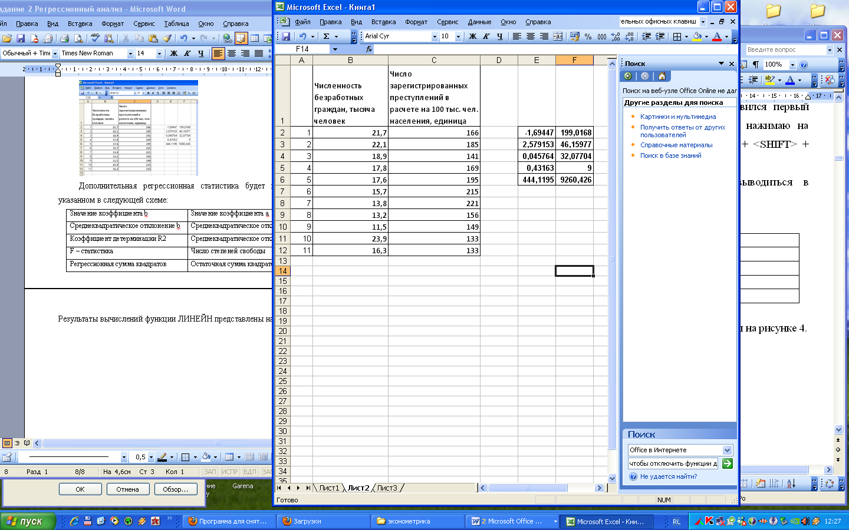Screen dimensions: 849x530
Task: Open the 0,5 line weight dropdown in Word
Action: tap(151, 457)
